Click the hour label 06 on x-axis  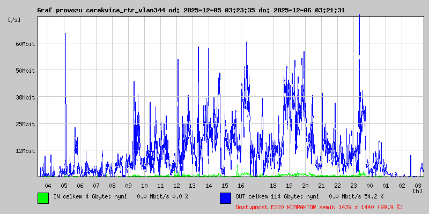point(80,186)
